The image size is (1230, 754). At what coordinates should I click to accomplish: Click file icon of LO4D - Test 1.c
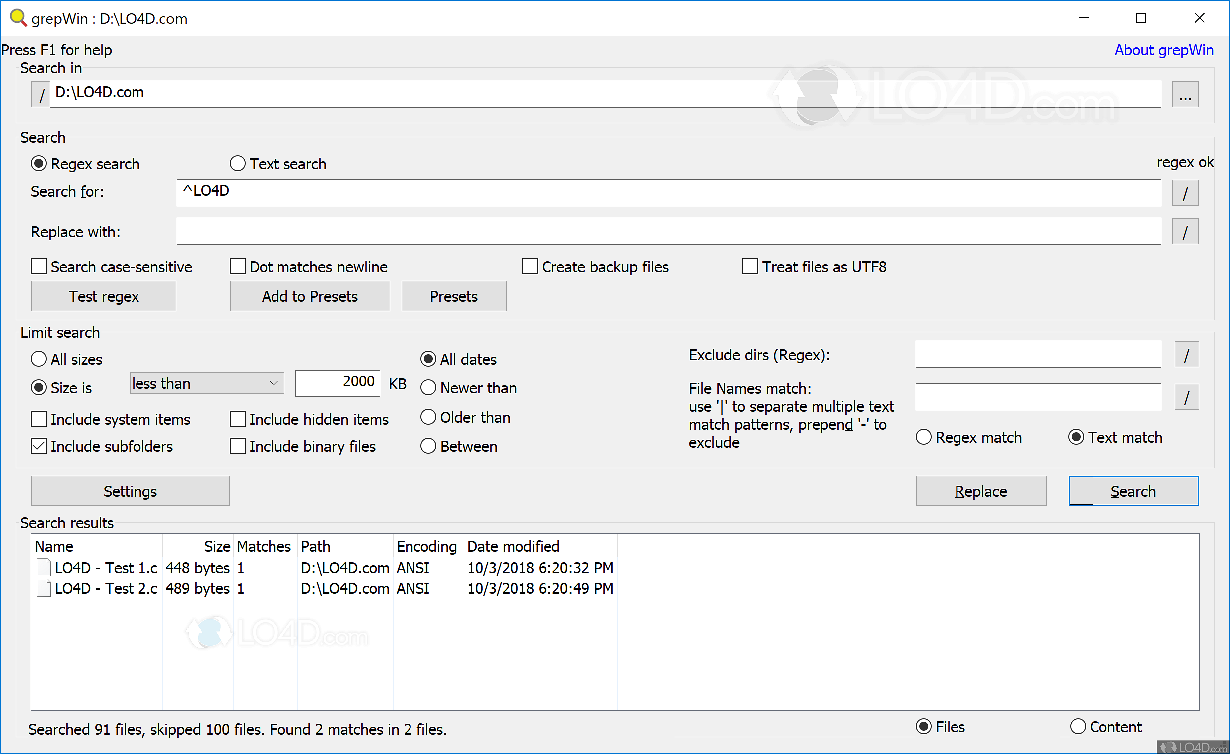[44, 568]
